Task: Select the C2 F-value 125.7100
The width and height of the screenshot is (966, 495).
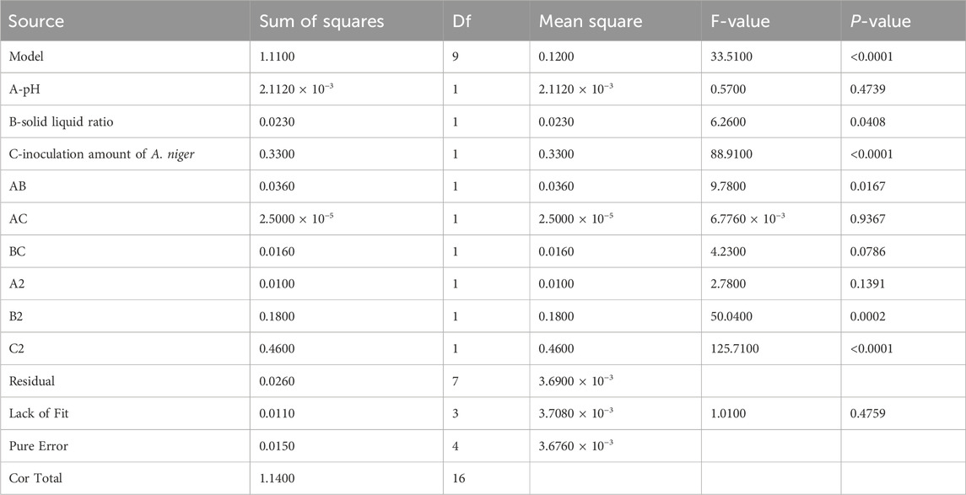Action: point(734,348)
